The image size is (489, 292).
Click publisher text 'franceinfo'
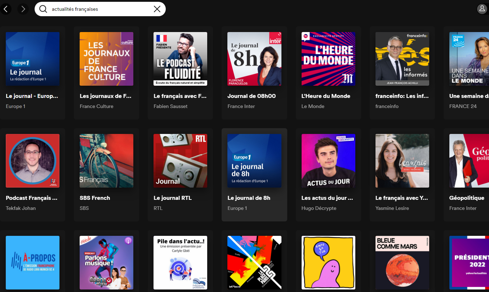pyautogui.click(x=387, y=106)
